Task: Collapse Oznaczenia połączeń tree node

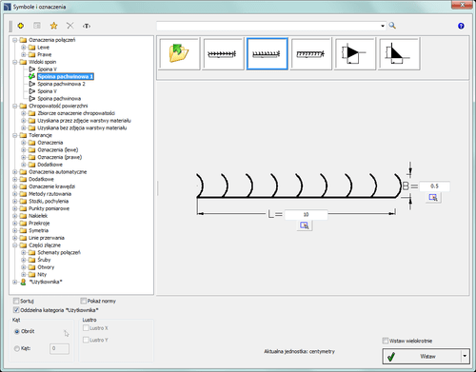Action: (14, 40)
